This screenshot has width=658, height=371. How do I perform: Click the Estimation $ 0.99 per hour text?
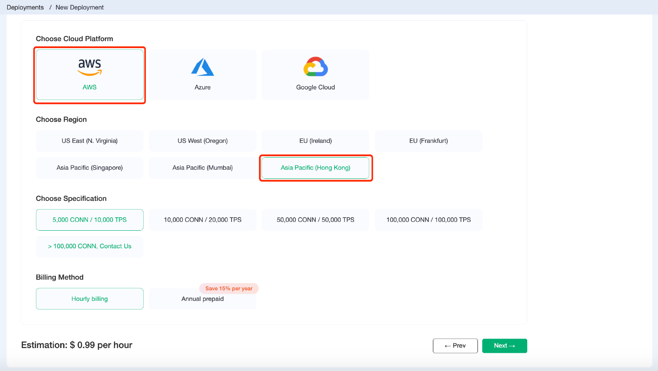click(x=77, y=345)
